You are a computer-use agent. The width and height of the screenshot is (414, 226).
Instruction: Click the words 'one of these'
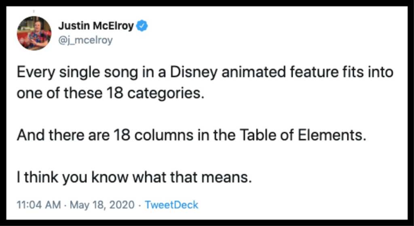61,94
